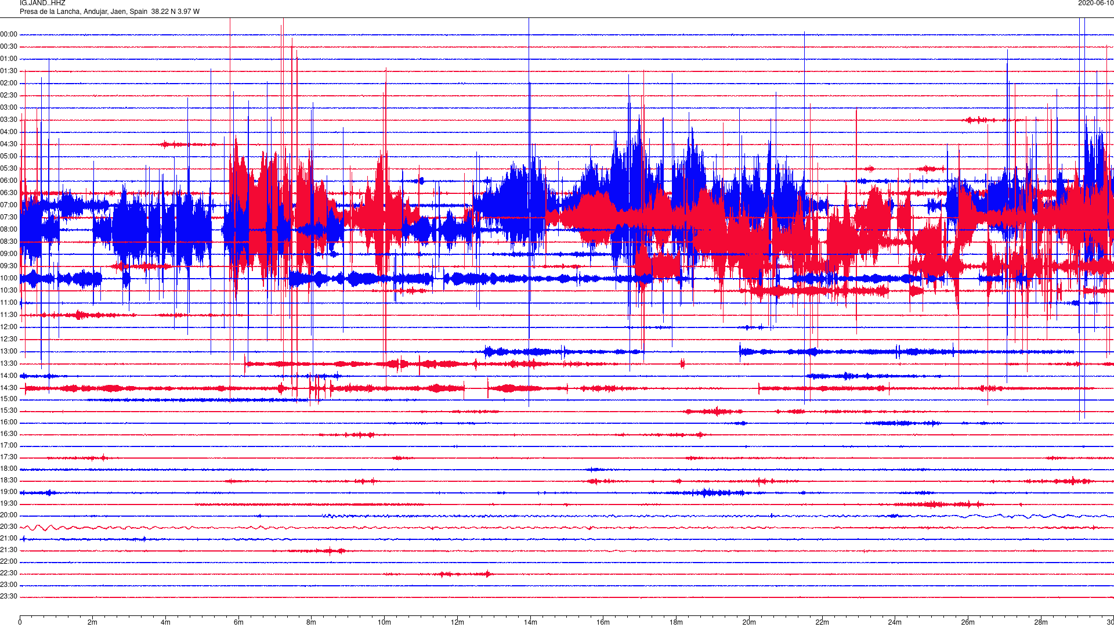Click the 28m tick on the minute axis

tap(1041, 622)
